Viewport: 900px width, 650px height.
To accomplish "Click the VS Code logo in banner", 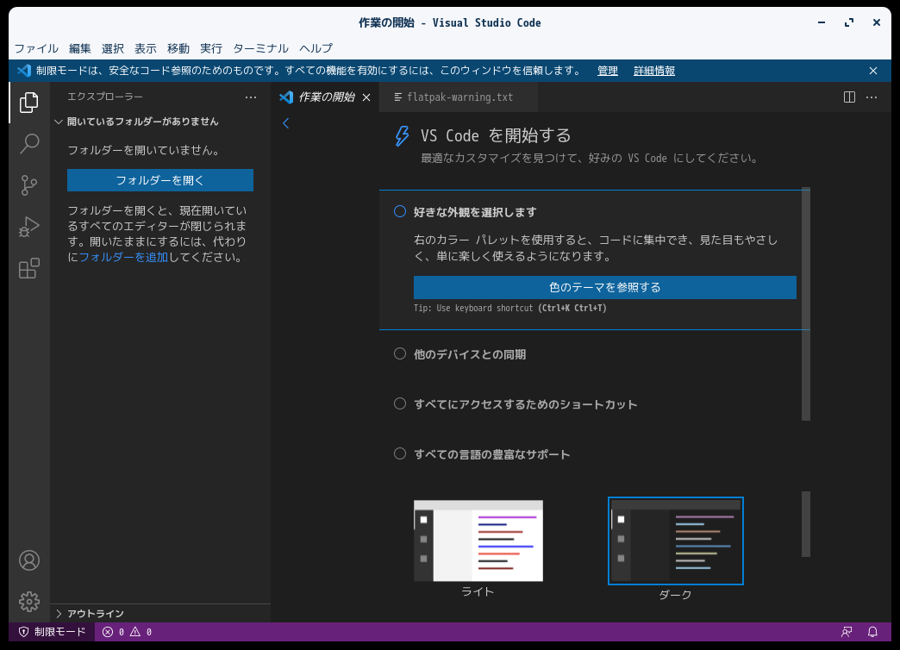I will pyautogui.click(x=24, y=71).
